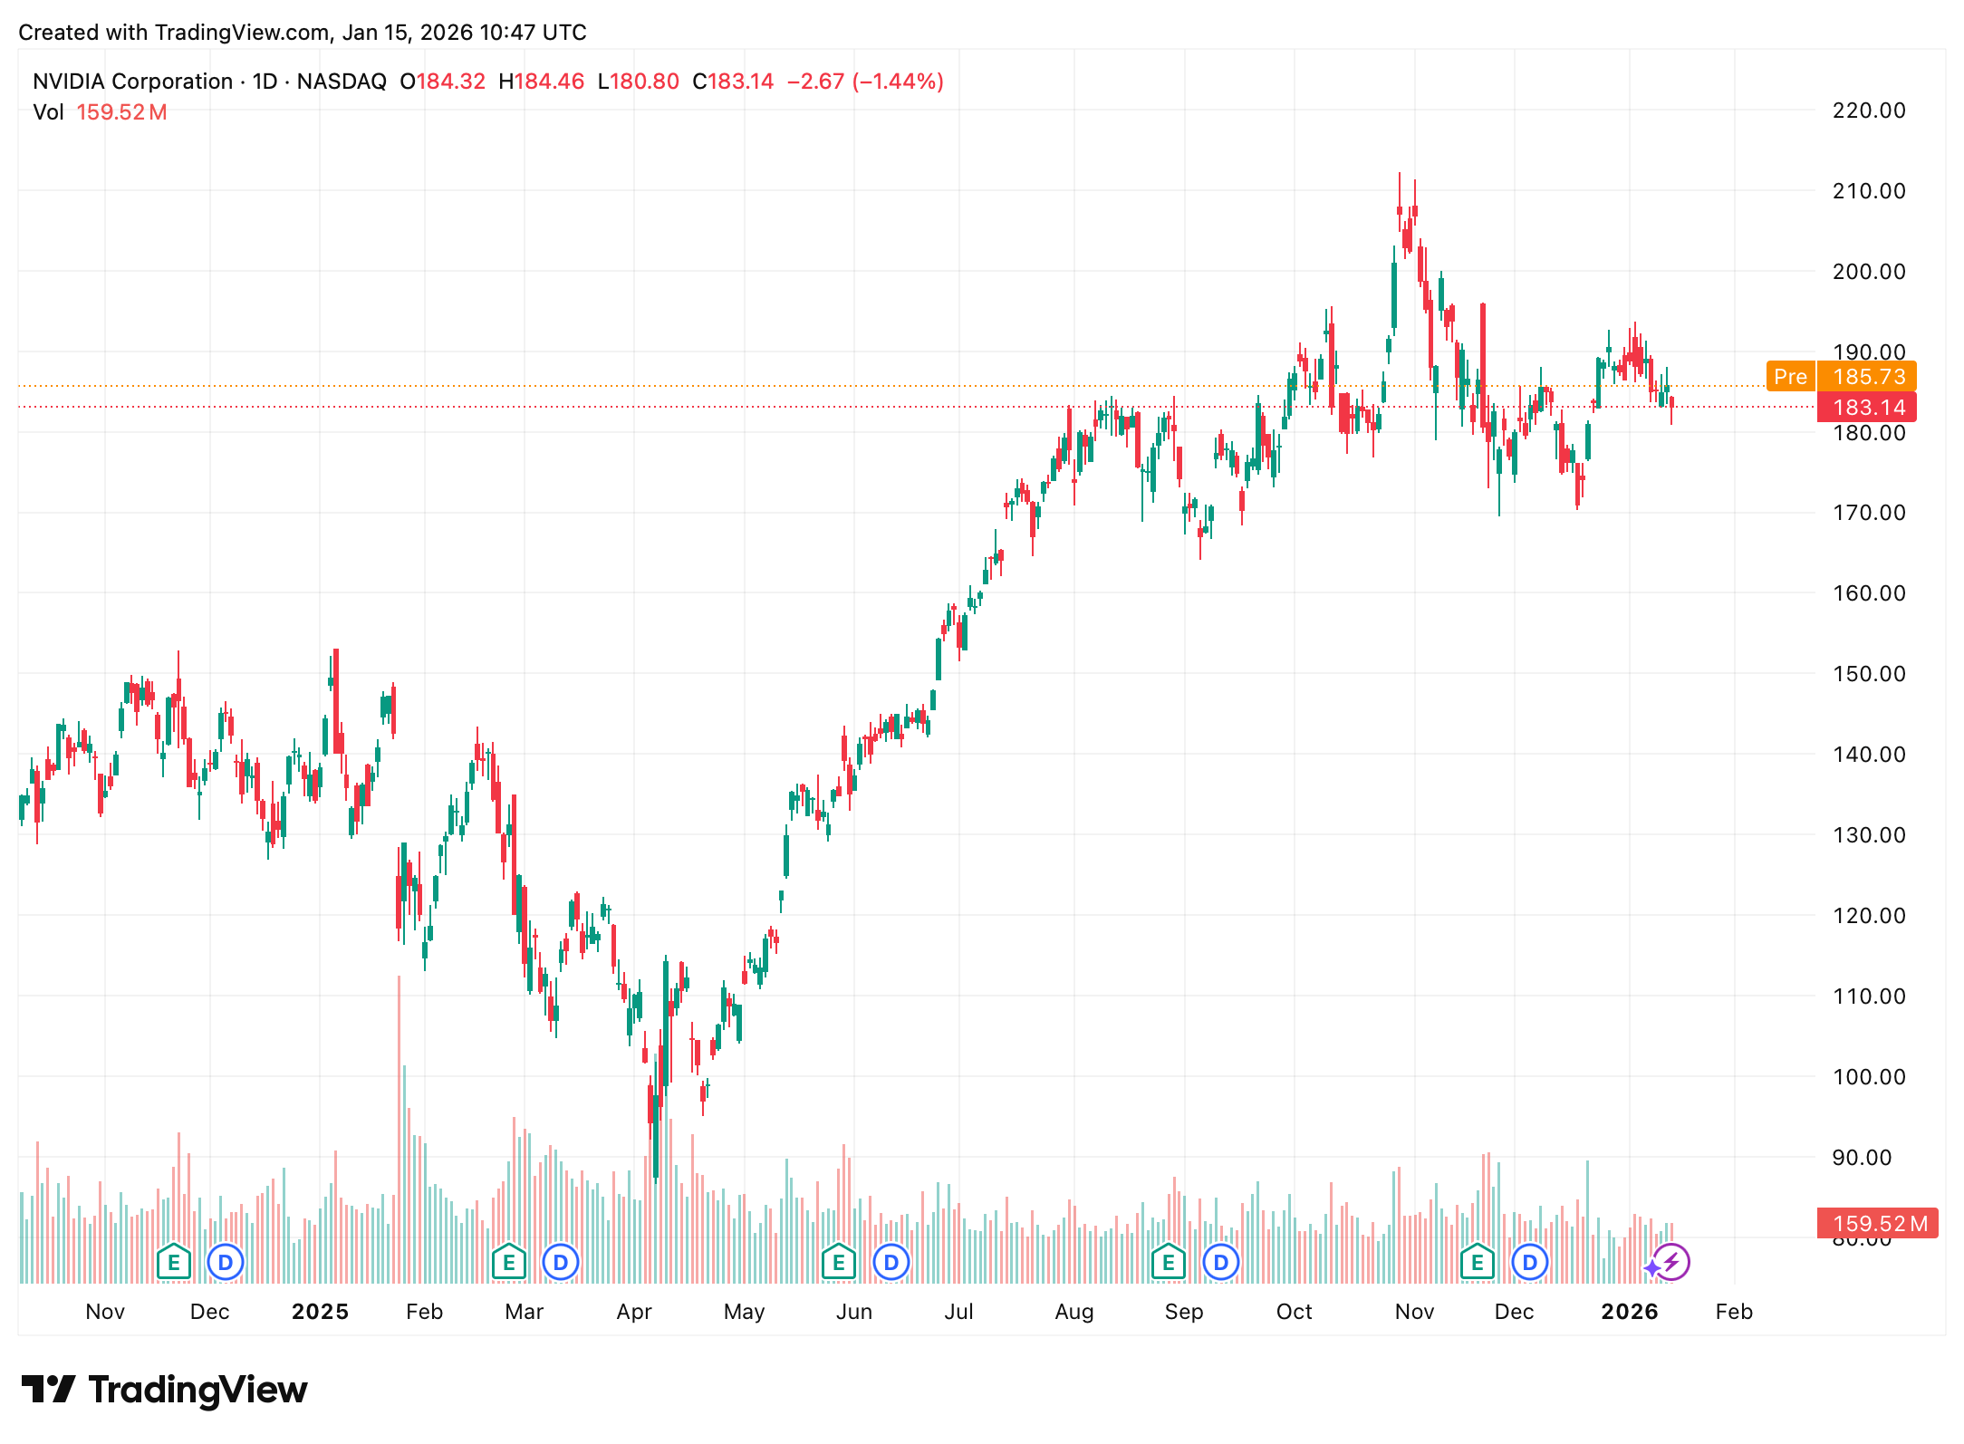Open the December 2025 earnings marker
1964x1444 pixels.
(1478, 1262)
